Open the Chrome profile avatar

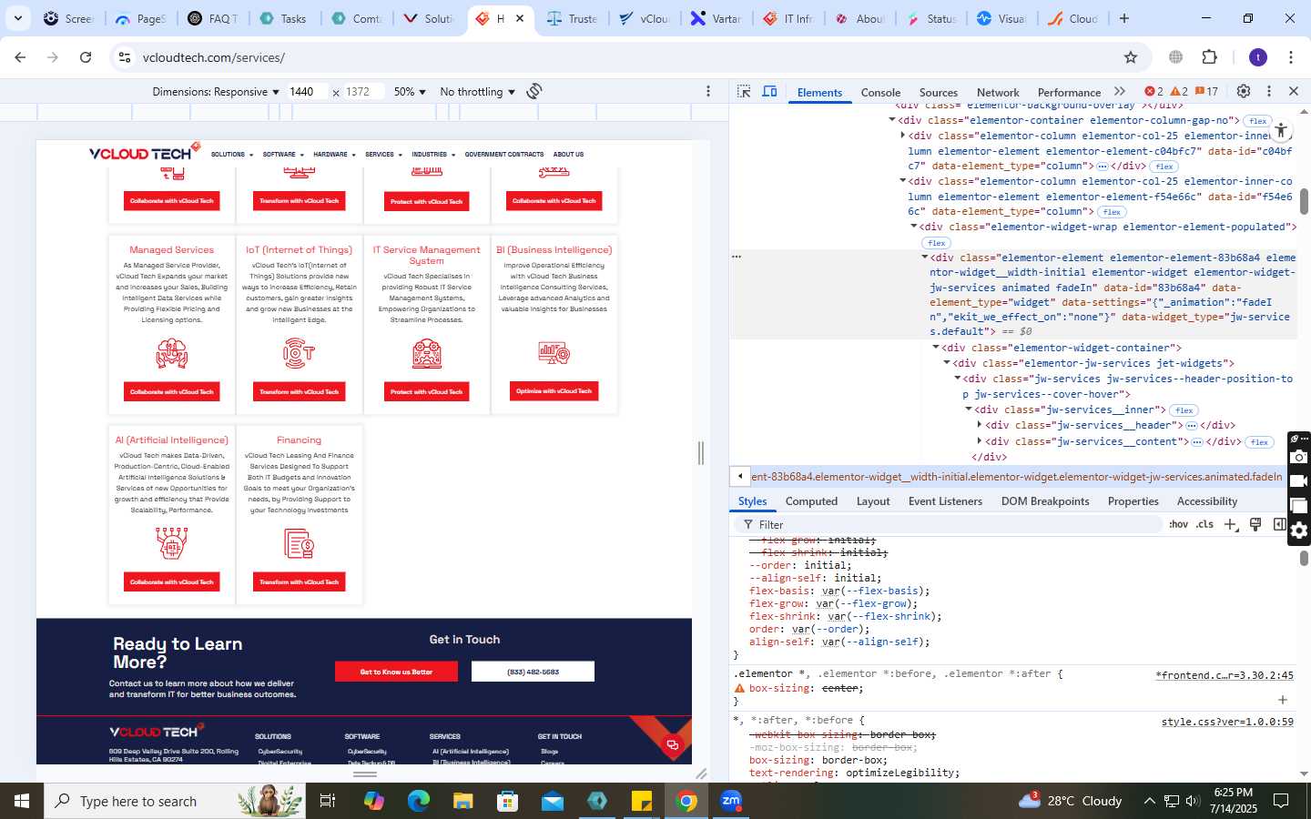click(1258, 57)
